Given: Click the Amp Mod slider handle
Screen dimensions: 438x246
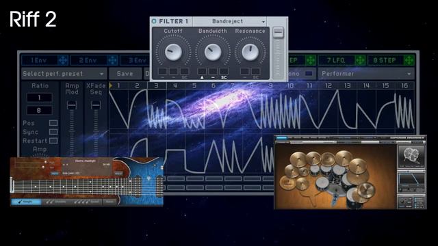Looking at the screenshot, I should tap(72, 105).
